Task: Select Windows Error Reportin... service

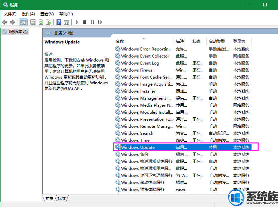Action: 146,49
